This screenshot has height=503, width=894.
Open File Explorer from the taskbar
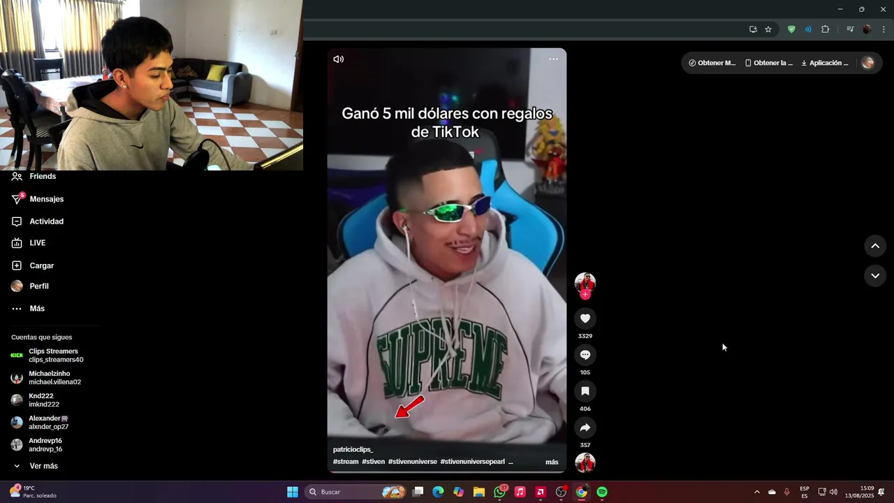click(479, 492)
